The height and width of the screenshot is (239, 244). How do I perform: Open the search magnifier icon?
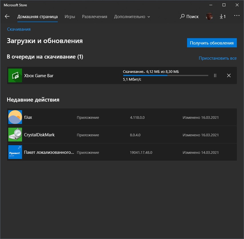182,16
